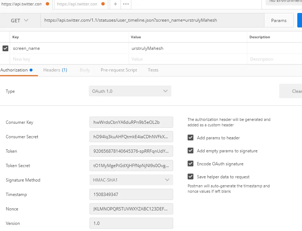Screen dimensions: 302x231
Task: Click the Params button
Action: pos(279,21)
